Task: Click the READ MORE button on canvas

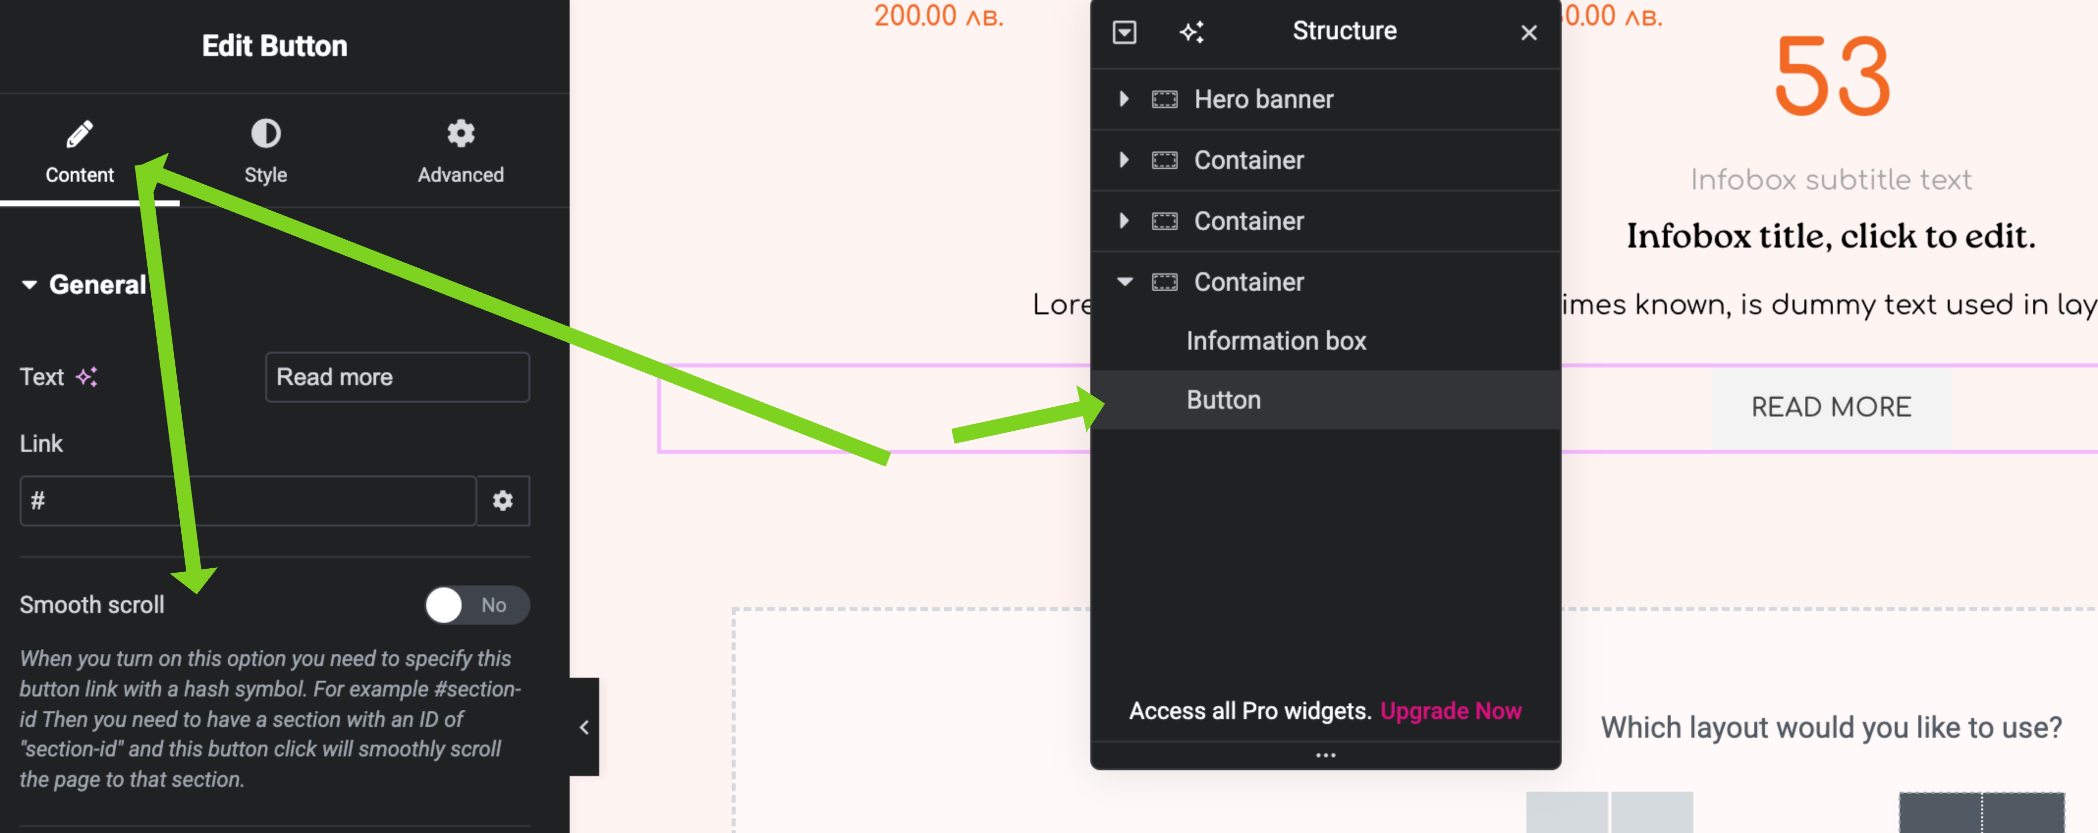Action: coord(1831,407)
